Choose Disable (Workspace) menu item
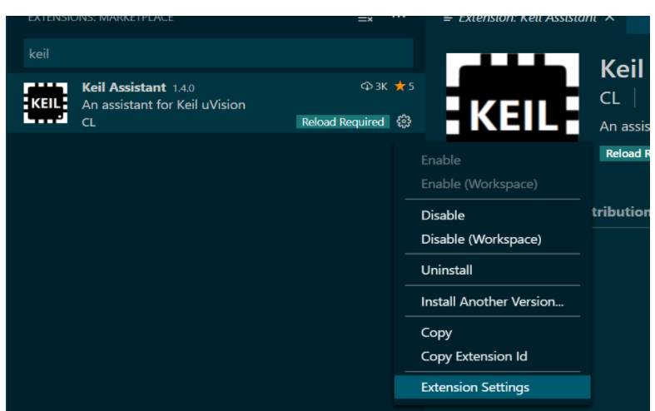 tap(481, 240)
